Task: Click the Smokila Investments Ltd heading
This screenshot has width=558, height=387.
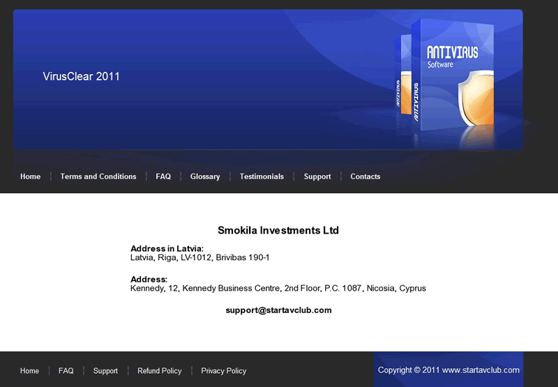Action: (278, 230)
